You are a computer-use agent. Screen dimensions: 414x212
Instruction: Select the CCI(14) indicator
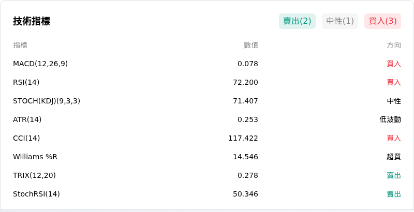(x=26, y=138)
